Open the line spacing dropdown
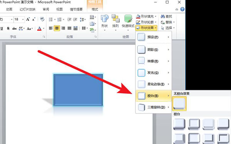The width and height of the screenshot is (231, 144). click(83, 19)
